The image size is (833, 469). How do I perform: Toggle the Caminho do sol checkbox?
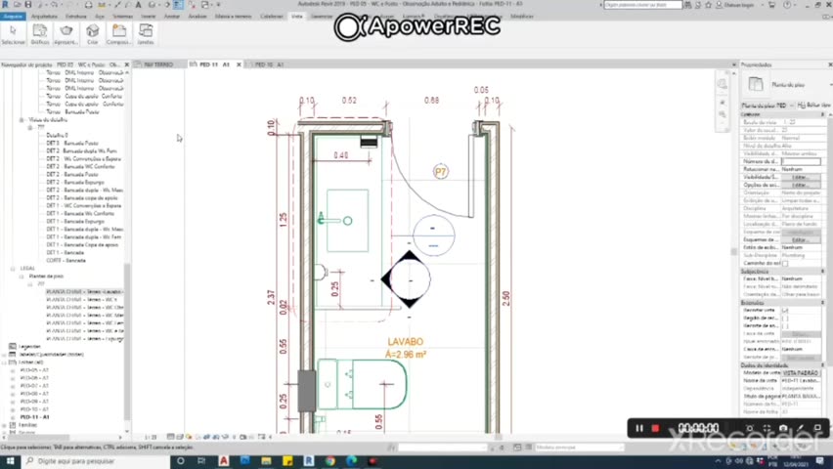(785, 264)
